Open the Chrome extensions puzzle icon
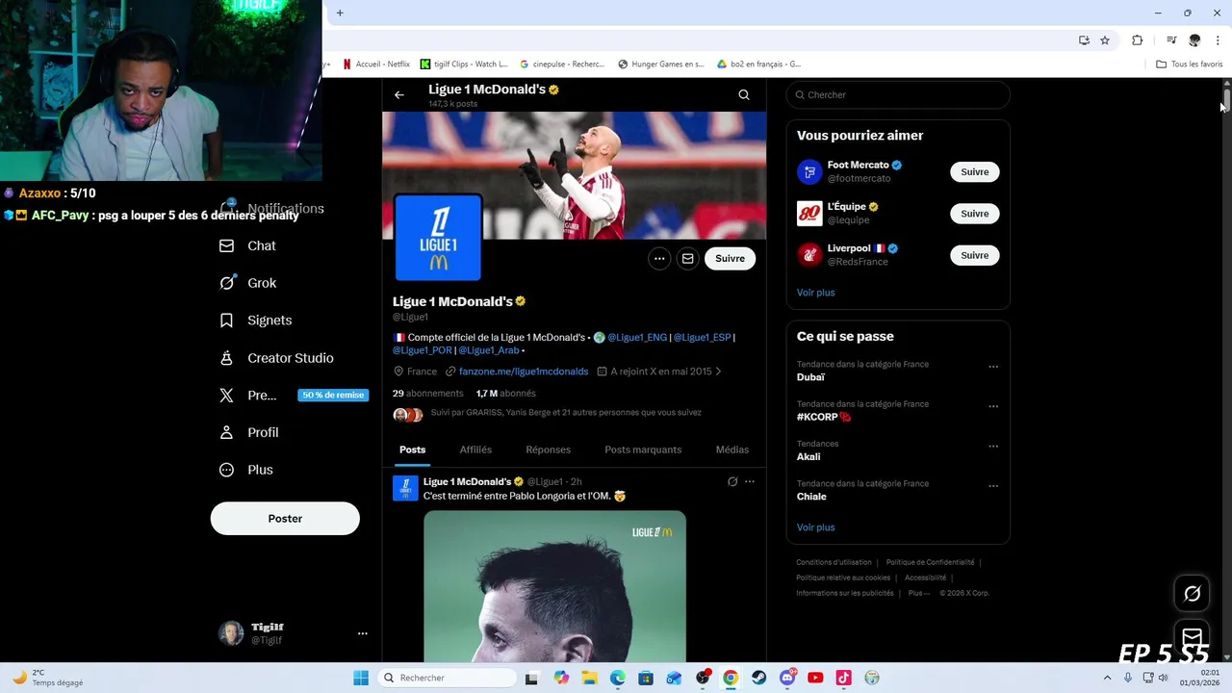 coord(1138,40)
